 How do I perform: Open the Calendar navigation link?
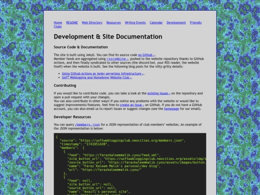156,23
